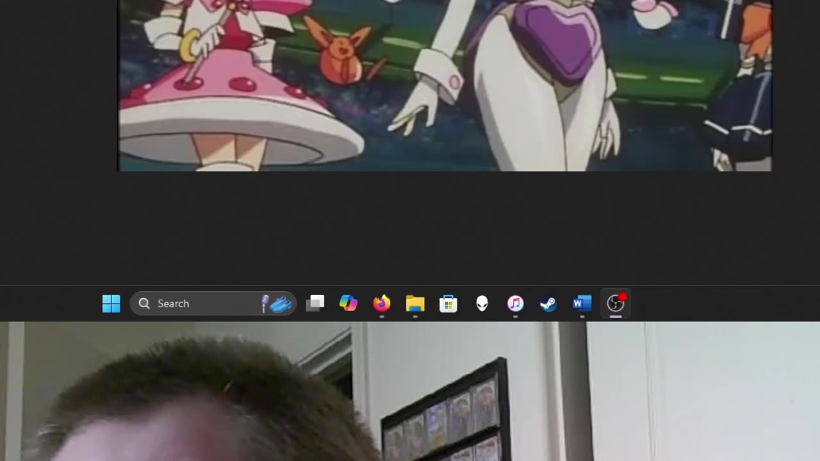
Task: Open iTunes music app from taskbar
Action: point(515,303)
